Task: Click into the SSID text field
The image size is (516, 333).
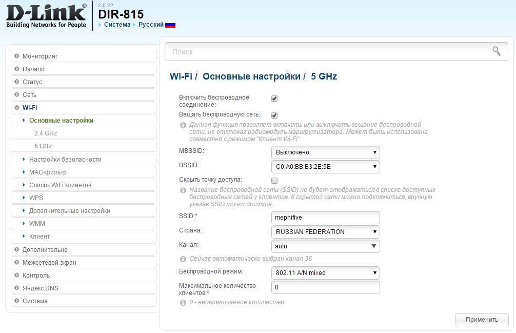Action: click(325, 217)
